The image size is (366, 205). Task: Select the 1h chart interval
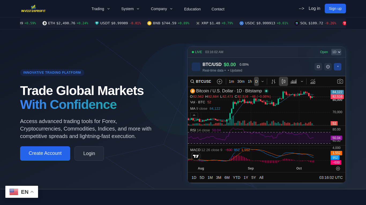[x=250, y=81]
